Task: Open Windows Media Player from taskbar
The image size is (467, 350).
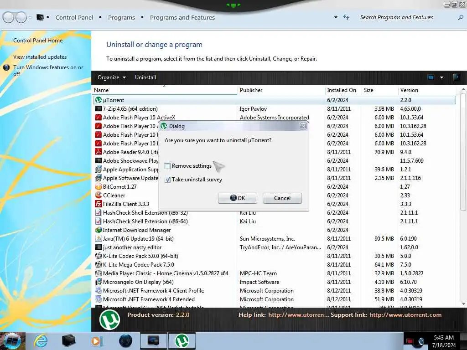Action: click(96, 341)
